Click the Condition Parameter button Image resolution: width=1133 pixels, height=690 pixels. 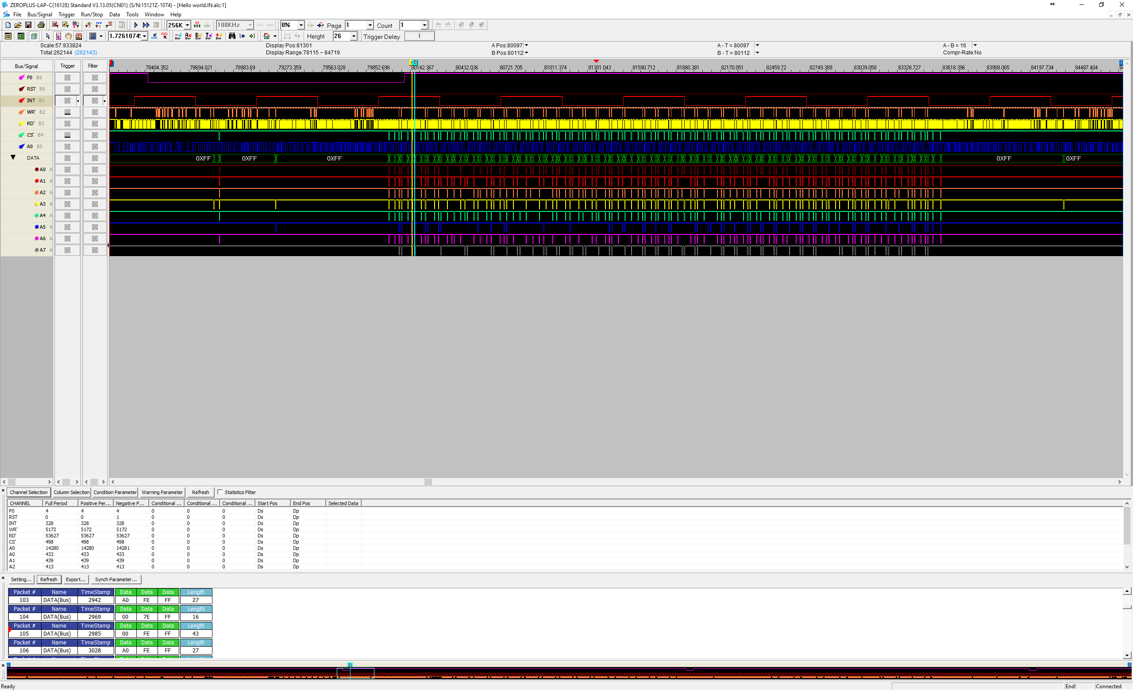115,492
